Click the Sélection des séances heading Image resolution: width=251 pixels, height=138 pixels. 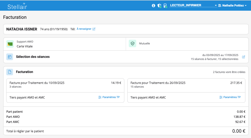[33, 57]
